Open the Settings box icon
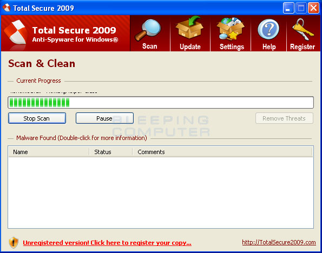This screenshot has height=253, width=322. [x=231, y=29]
